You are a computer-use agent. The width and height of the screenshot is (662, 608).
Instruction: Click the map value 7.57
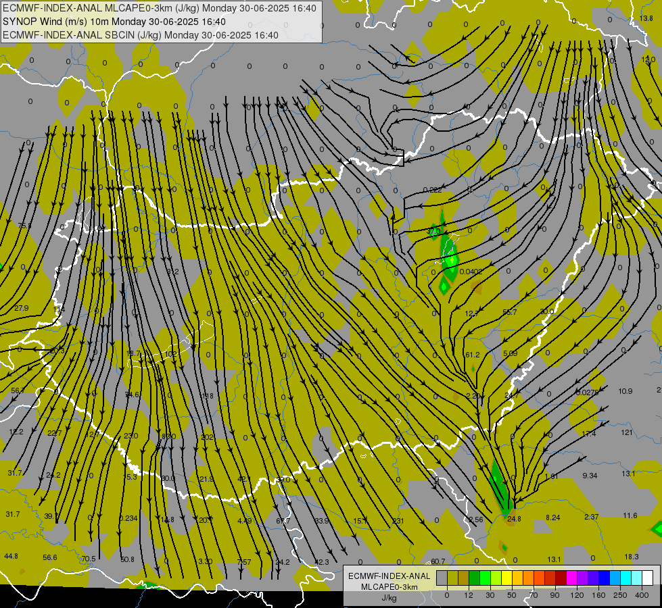coord(244,562)
